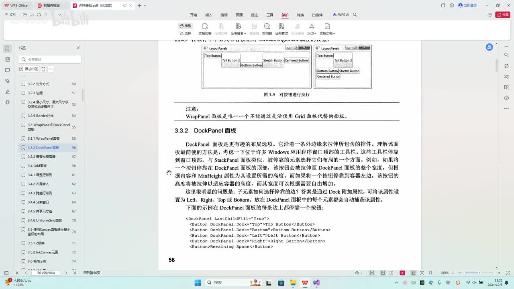Toggle the navigation pane icon in status bar

pos(6,273)
